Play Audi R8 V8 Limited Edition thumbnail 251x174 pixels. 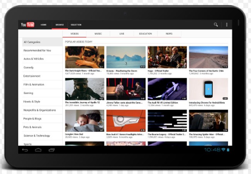[167, 89]
